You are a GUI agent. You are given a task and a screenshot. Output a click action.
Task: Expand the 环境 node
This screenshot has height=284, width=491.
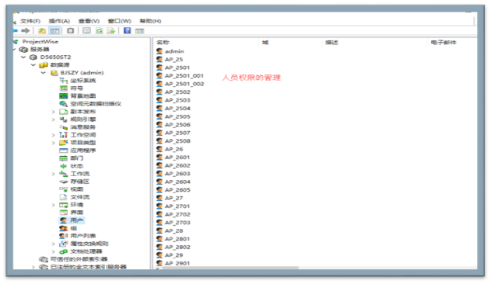(53, 205)
